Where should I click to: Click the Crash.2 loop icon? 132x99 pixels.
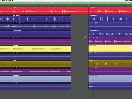point(94,83)
